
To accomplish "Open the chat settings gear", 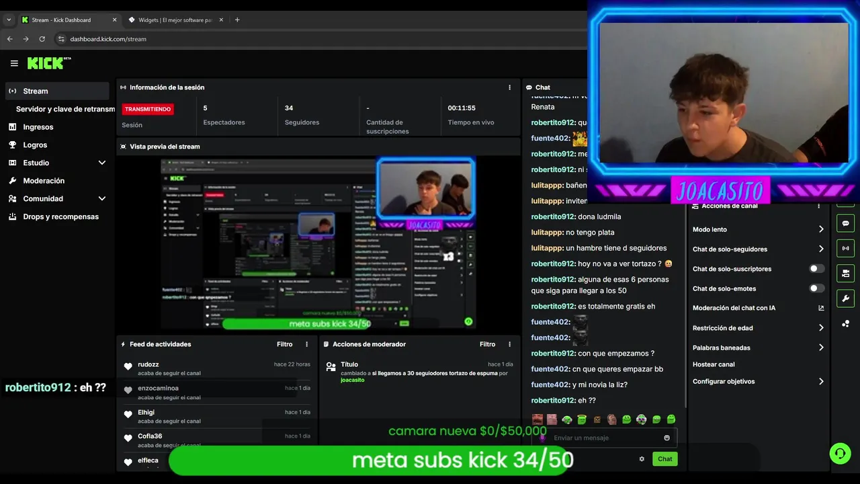I will [x=642, y=459].
